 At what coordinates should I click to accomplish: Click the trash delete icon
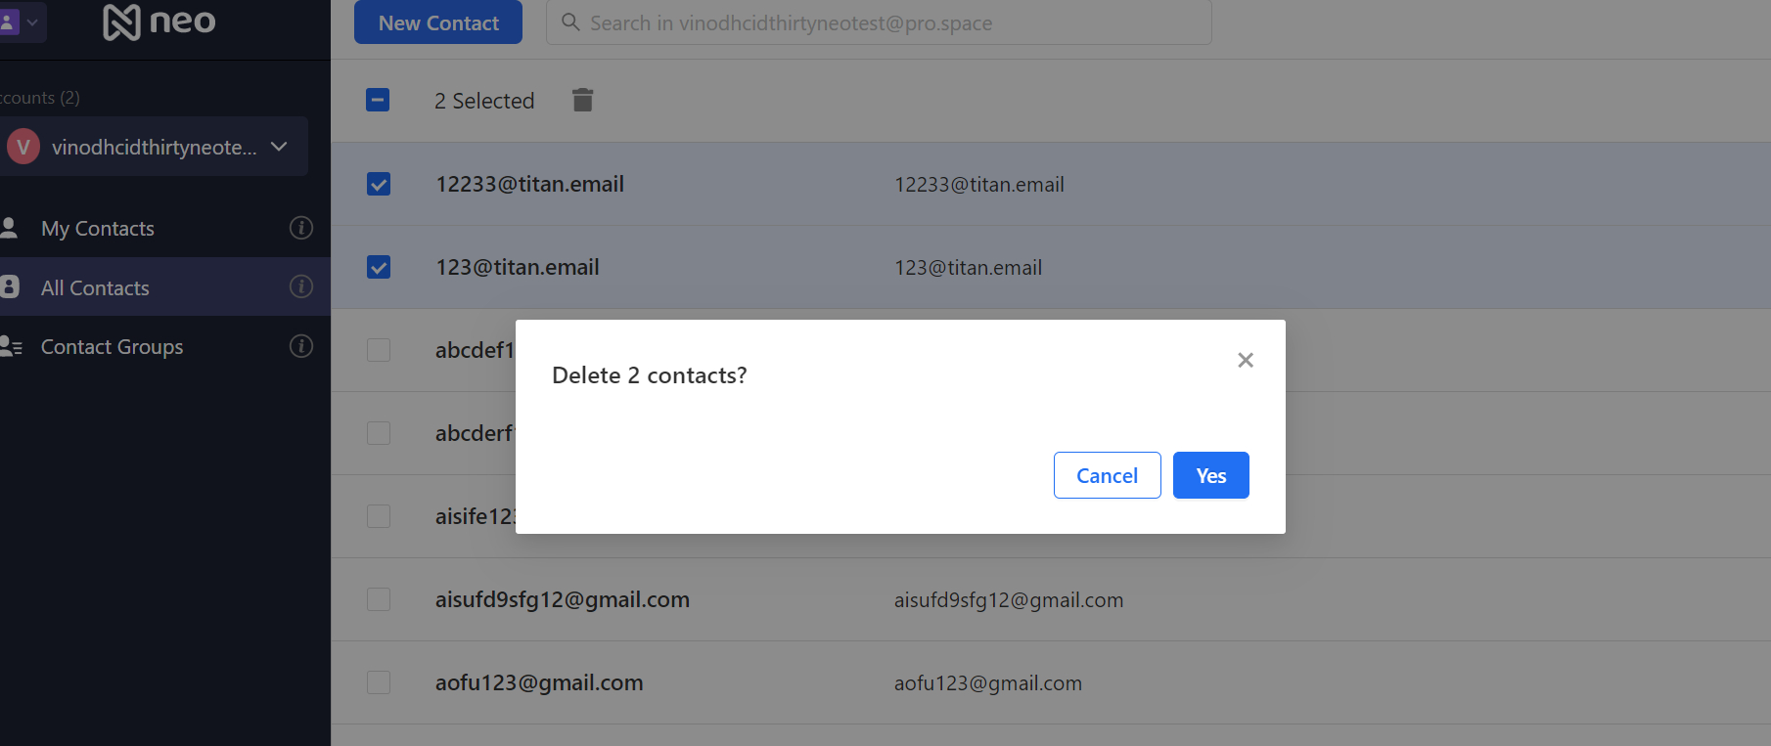point(582,100)
